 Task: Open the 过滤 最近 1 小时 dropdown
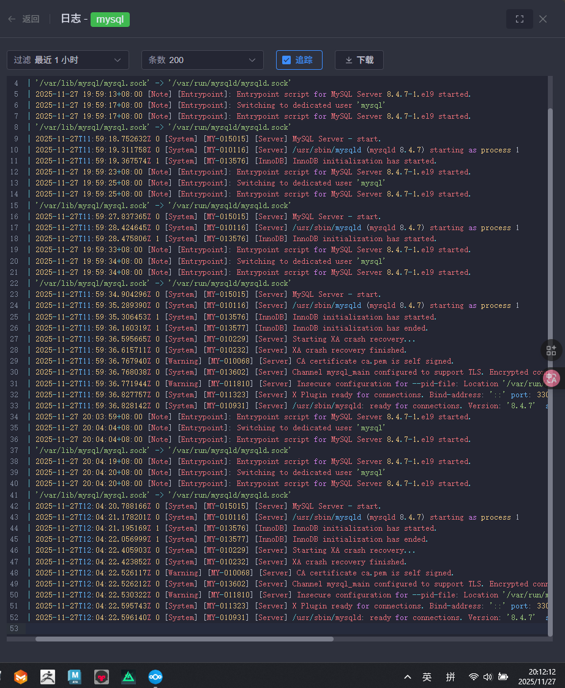coord(68,60)
